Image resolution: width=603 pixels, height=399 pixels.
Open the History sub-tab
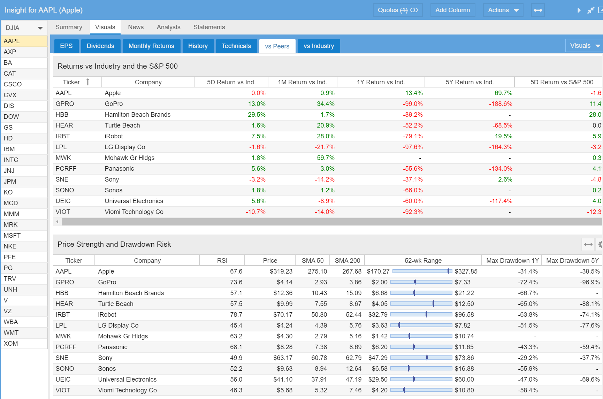click(x=198, y=46)
